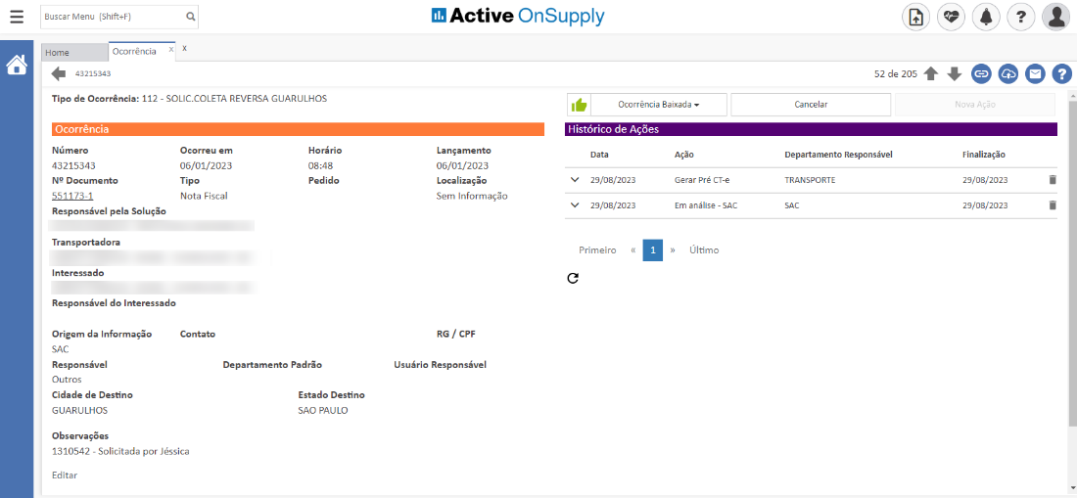Open the hamburger main menu

16,17
